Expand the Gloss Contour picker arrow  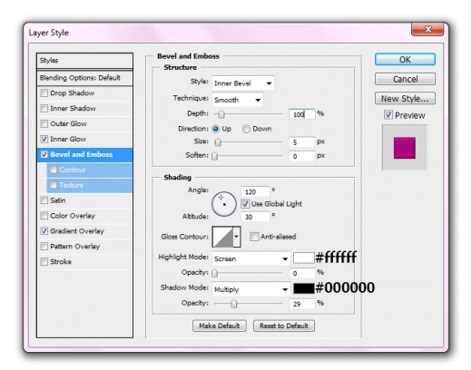coord(237,237)
